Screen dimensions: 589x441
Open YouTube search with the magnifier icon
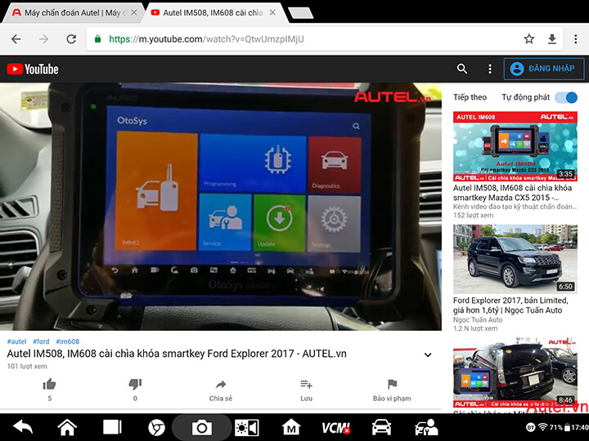[462, 69]
